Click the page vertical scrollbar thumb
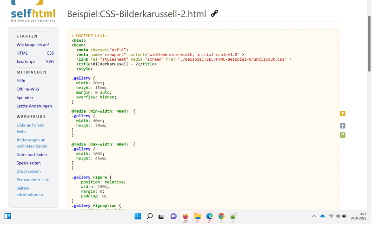This screenshot has height=247, width=372. pyautogui.click(x=370, y=42)
